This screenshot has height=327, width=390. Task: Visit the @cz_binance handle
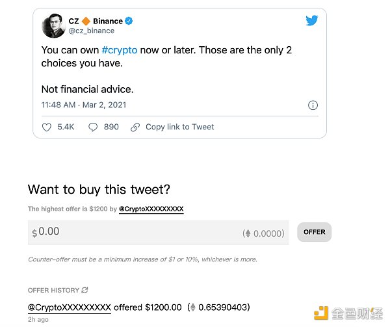[92, 31]
